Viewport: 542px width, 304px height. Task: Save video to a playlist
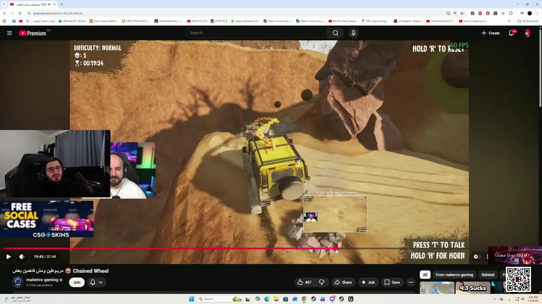click(392, 282)
